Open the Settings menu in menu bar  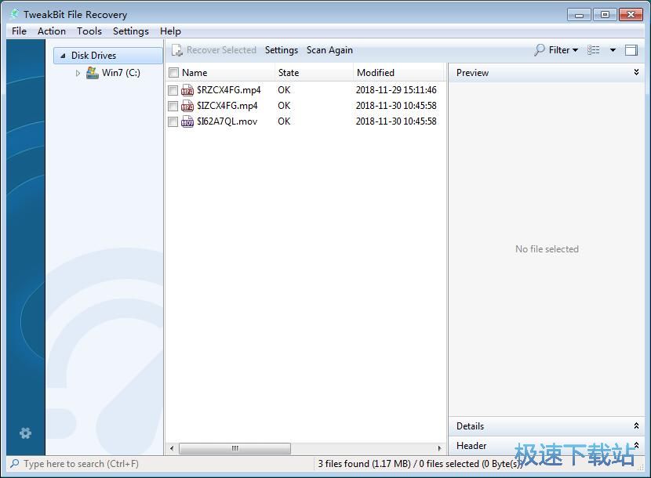coord(131,31)
